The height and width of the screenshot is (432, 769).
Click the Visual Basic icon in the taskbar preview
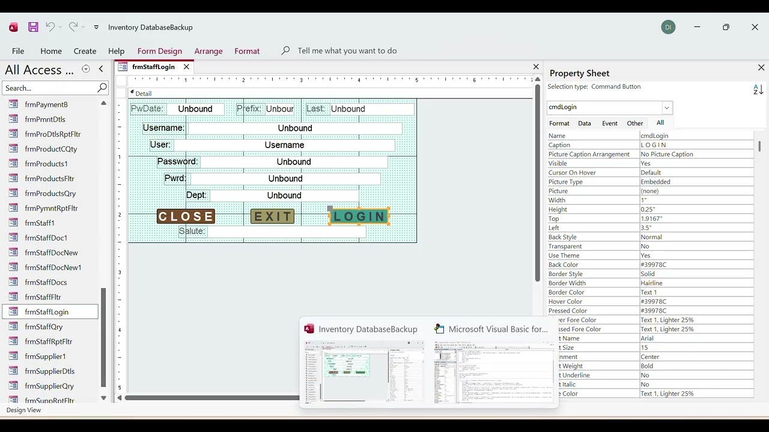click(439, 329)
